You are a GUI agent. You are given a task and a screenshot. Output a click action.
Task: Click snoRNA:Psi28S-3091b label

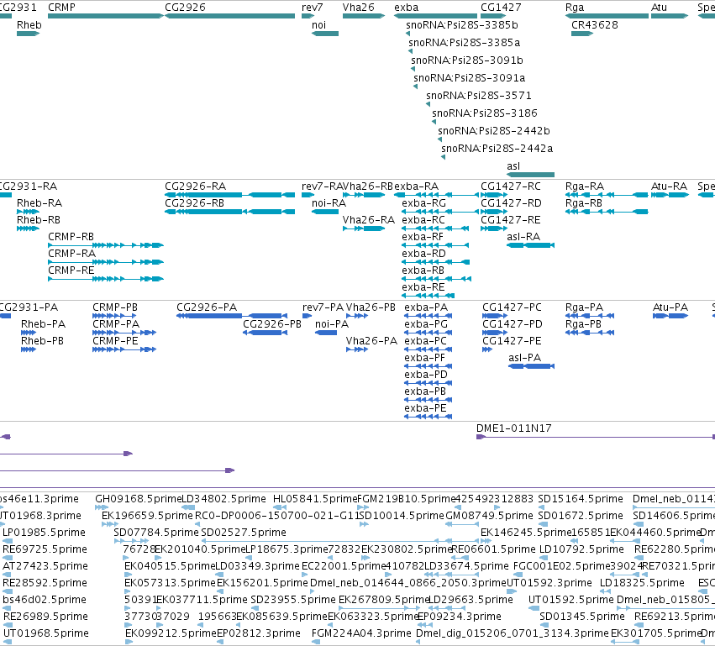point(467,60)
